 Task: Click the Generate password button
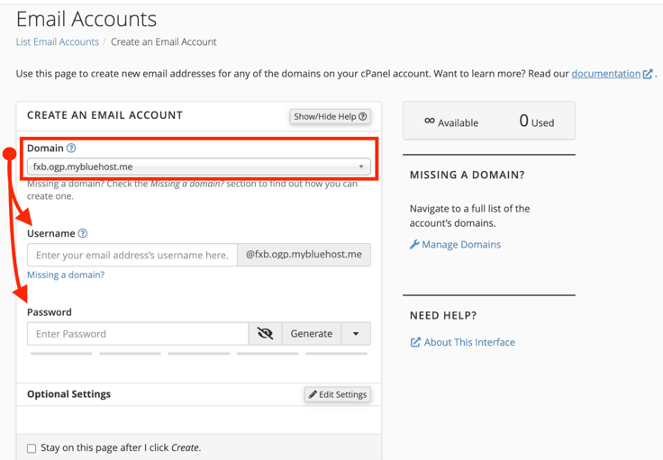pos(311,334)
